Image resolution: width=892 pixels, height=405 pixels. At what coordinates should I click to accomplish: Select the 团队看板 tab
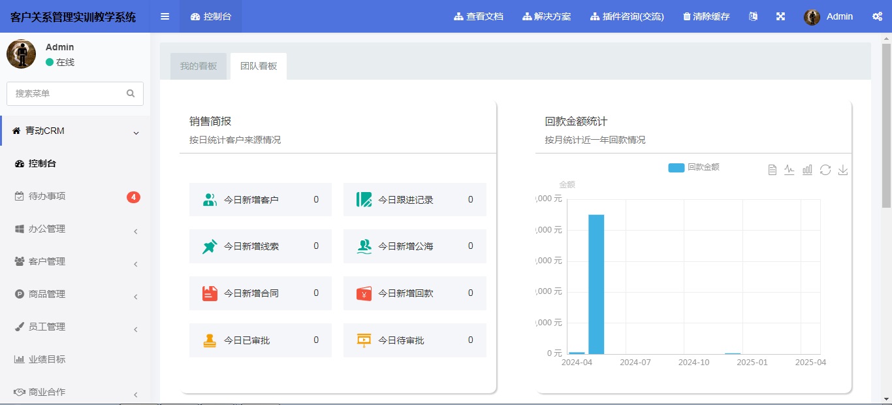(x=259, y=66)
